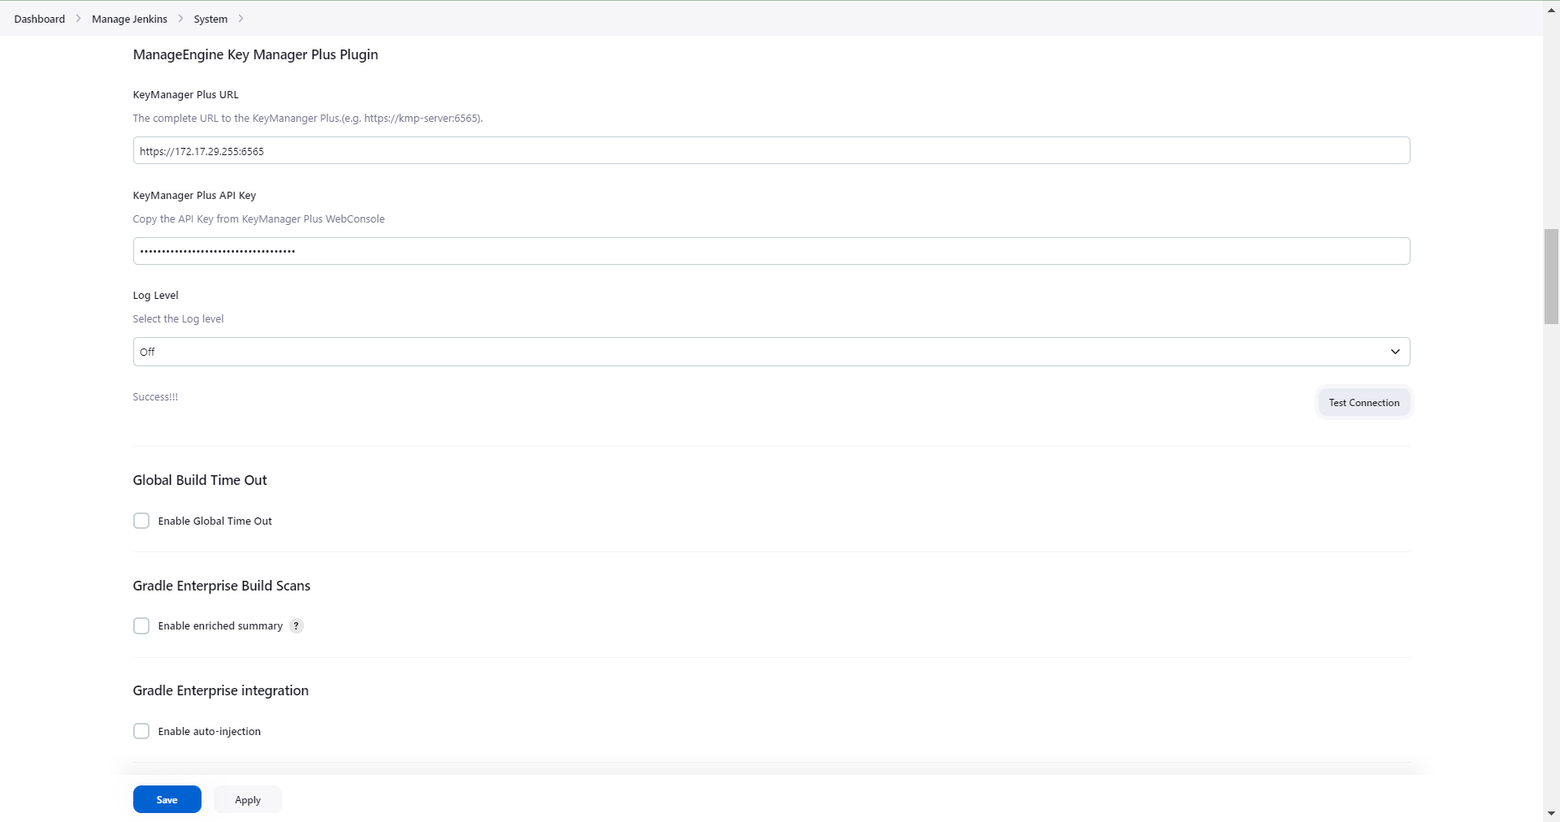The image size is (1560, 822).
Task: Navigate to Manage Jenkins breadcrumb
Action: pos(129,19)
